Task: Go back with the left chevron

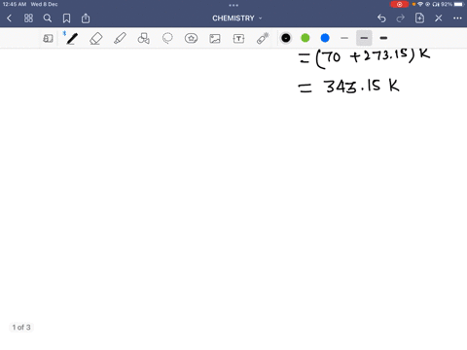Action: coord(9,18)
